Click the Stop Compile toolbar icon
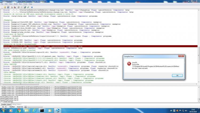The height and width of the screenshot is (113, 200). 15,7
